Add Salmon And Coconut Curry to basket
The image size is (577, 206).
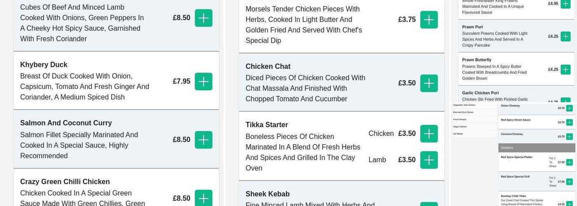tap(203, 140)
